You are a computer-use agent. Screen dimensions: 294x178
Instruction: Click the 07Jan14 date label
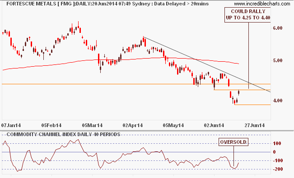click(x=11, y=125)
